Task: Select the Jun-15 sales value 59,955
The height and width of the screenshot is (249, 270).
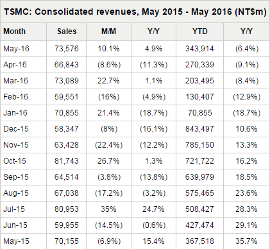Action: (67, 225)
